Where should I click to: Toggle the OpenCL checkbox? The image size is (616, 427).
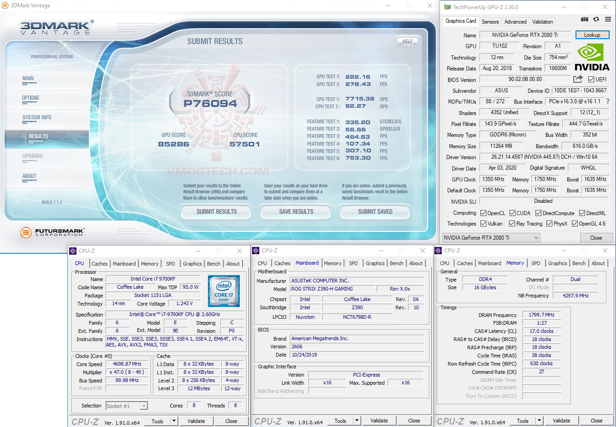[x=484, y=213]
